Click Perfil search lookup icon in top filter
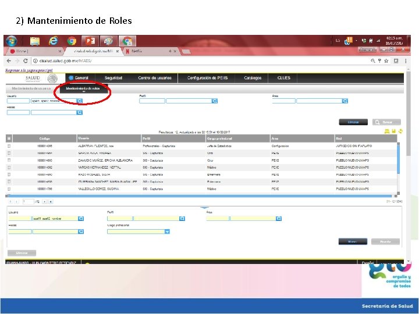The width and height of the screenshot is (419, 314). pyautogui.click(x=215, y=101)
